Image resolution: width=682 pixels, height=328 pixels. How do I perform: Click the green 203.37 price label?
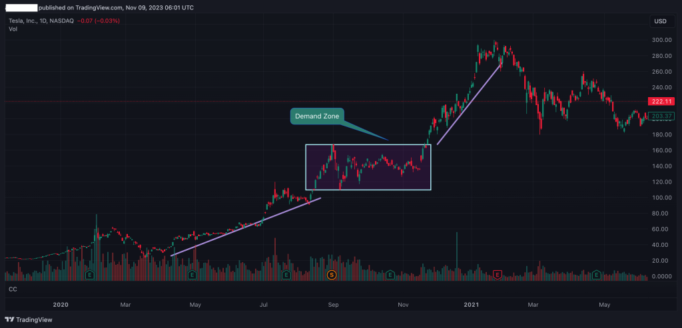click(x=660, y=116)
